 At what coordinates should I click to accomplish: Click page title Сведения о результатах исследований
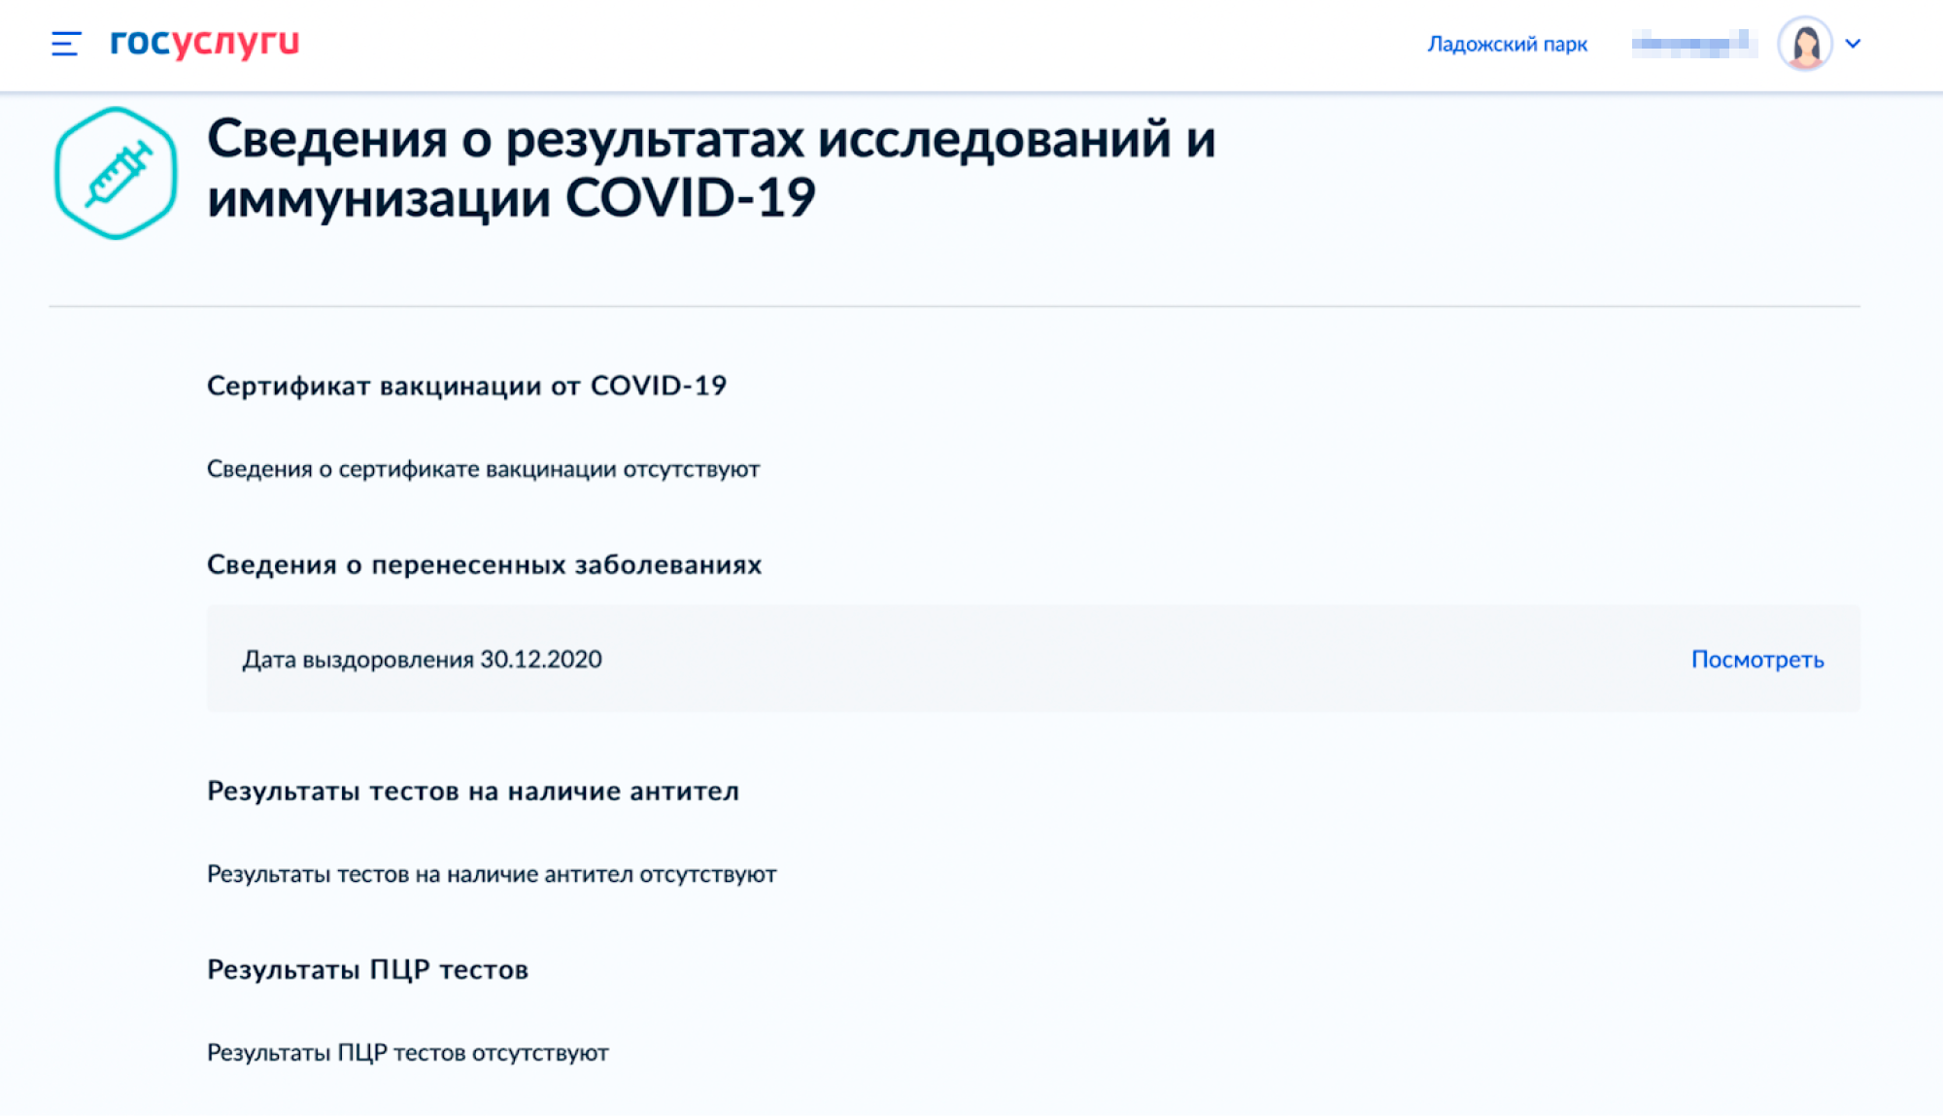point(711,169)
